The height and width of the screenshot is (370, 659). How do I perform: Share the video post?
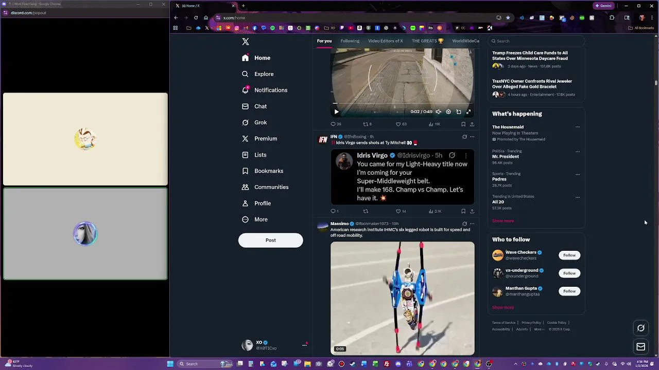coord(472,124)
